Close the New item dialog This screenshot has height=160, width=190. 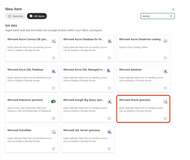(x=173, y=9)
